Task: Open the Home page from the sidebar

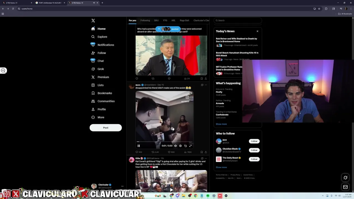Action: click(98, 29)
